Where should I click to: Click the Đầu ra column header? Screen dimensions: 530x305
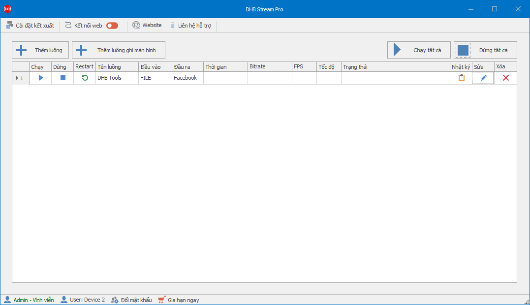187,67
